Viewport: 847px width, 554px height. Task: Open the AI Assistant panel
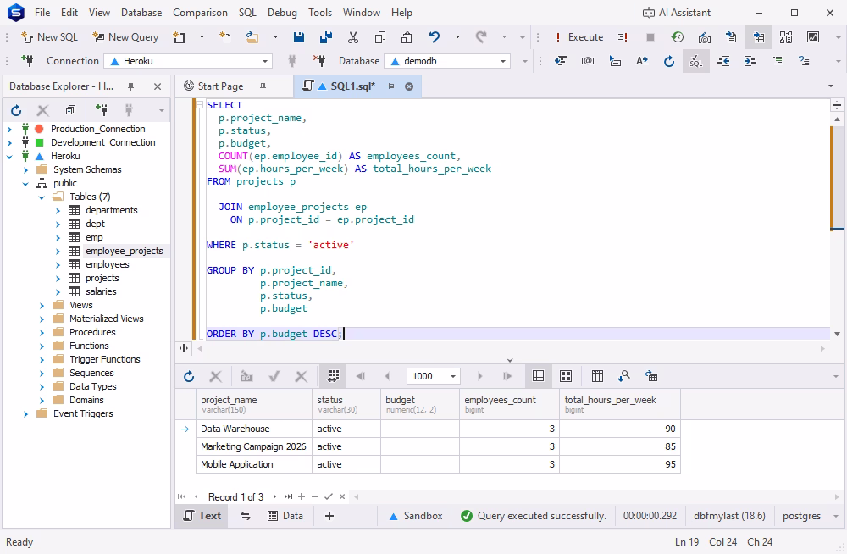coord(676,13)
